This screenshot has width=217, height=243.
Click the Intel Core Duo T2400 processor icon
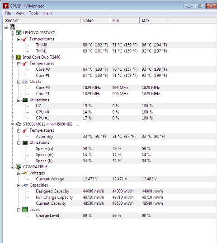click(x=19, y=57)
